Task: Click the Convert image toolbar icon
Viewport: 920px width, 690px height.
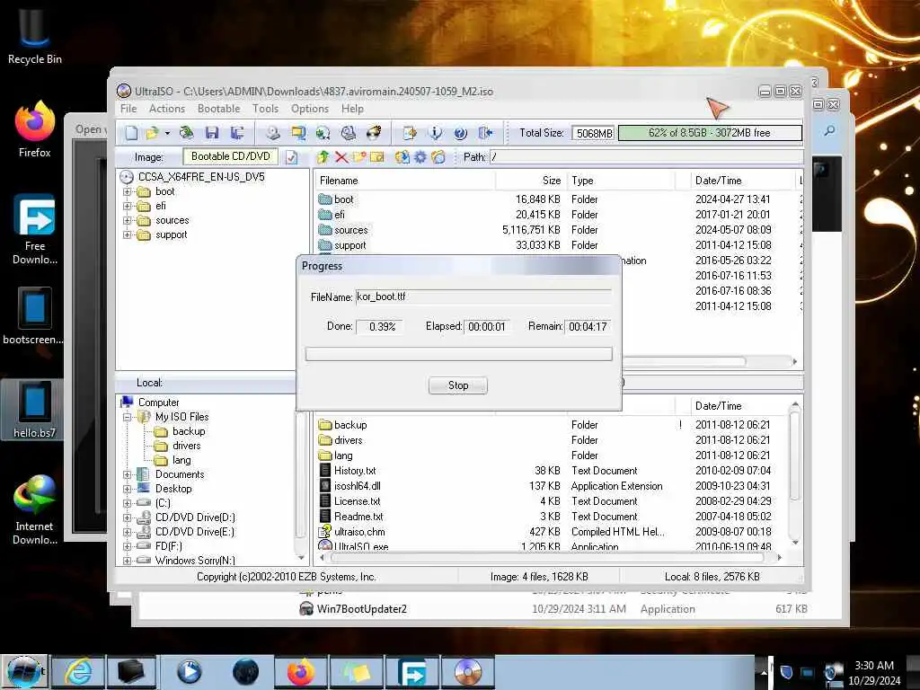Action: pyautogui.click(x=298, y=133)
